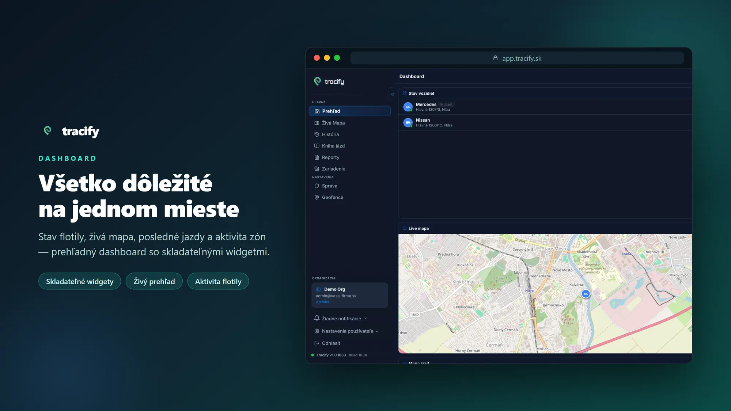The width and height of the screenshot is (731, 411).
Task: Click the História clock icon
Action: 317,134
